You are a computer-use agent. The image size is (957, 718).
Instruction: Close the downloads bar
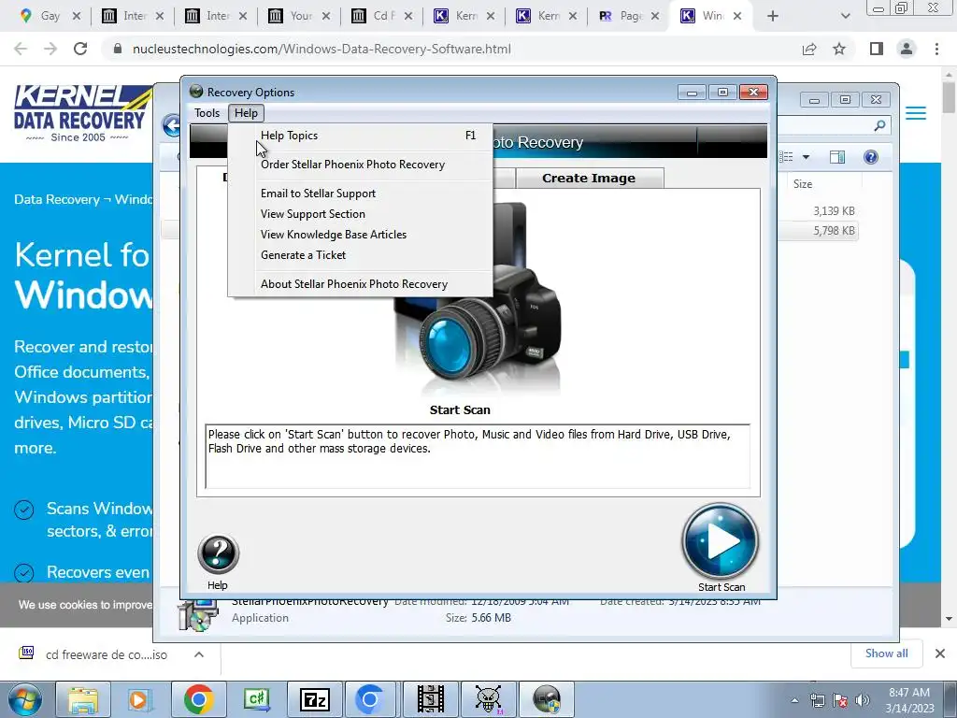(x=940, y=653)
